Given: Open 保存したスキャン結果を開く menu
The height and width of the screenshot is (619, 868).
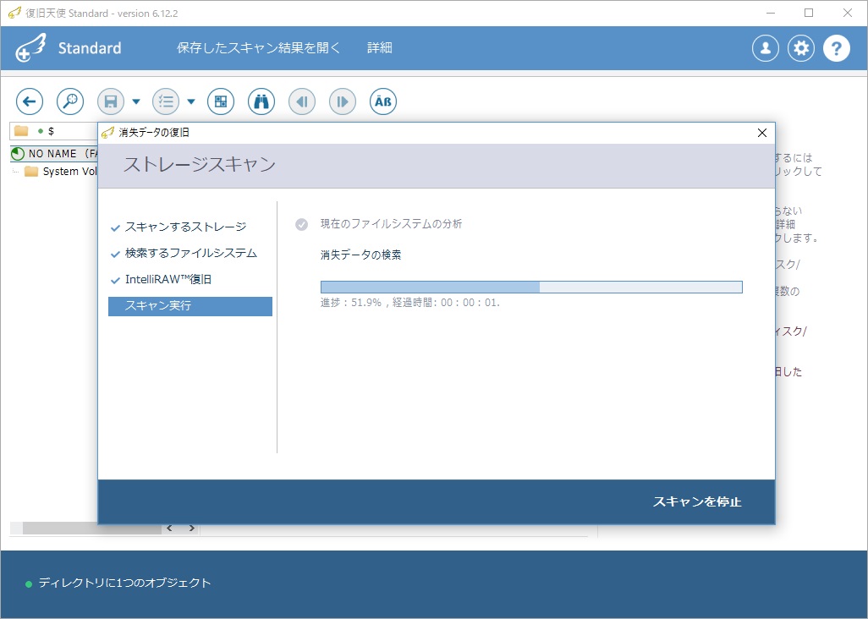Looking at the screenshot, I should pyautogui.click(x=259, y=48).
